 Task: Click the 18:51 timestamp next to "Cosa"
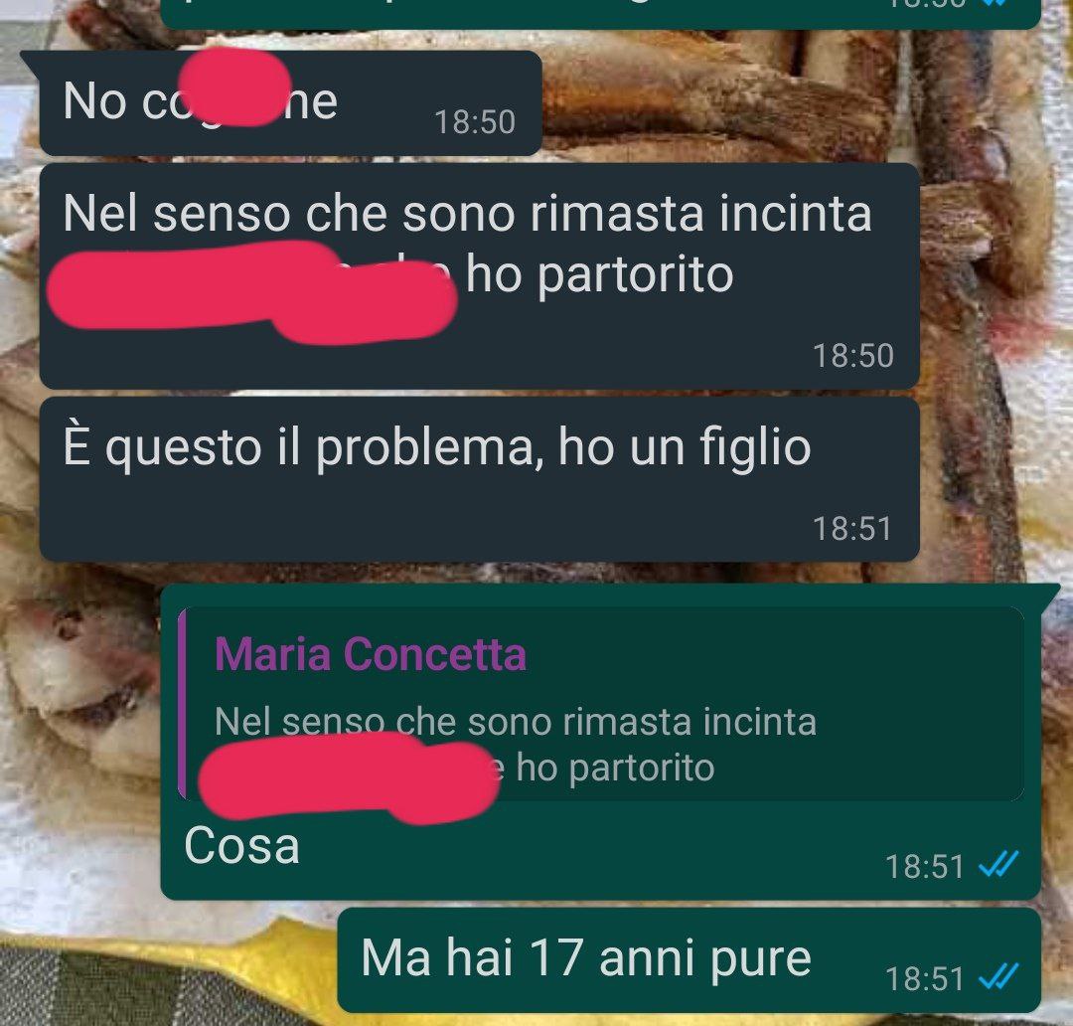click(925, 866)
